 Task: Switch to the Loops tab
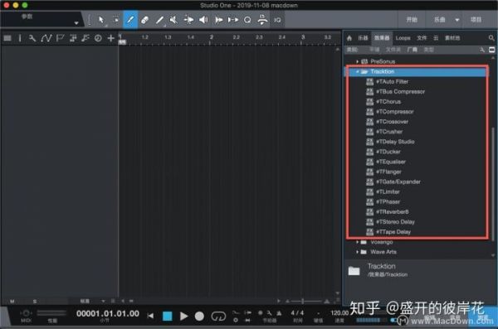click(403, 38)
